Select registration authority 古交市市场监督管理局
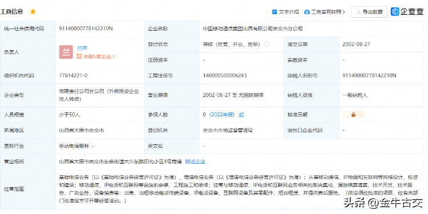428x214 pixels. click(228, 131)
